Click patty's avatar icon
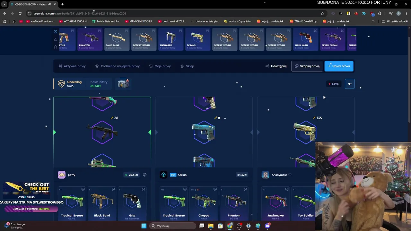This screenshot has height=231, width=411. [x=62, y=175]
